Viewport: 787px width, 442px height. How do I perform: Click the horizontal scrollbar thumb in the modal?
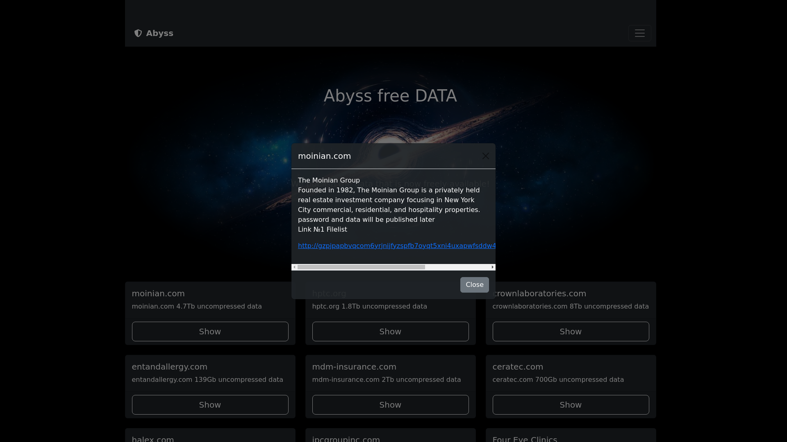point(361,267)
